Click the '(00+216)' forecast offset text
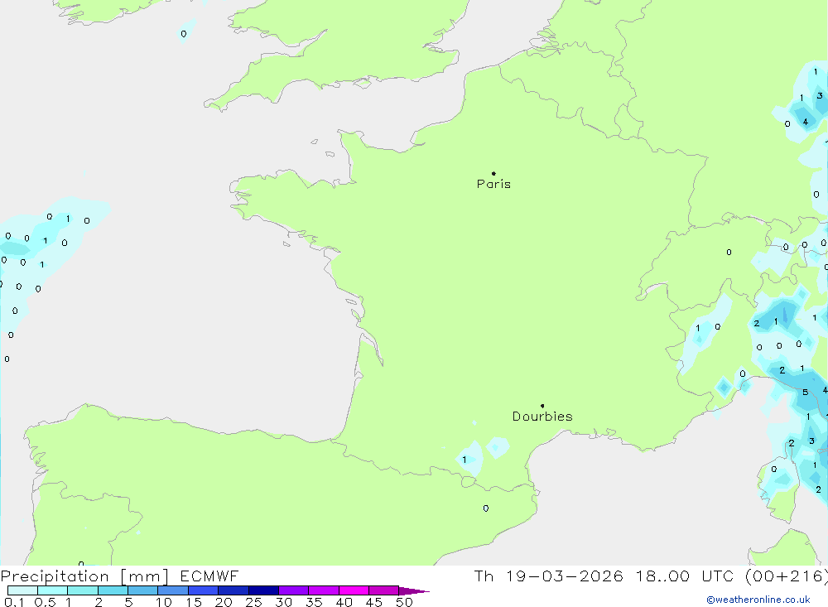 coord(786,576)
